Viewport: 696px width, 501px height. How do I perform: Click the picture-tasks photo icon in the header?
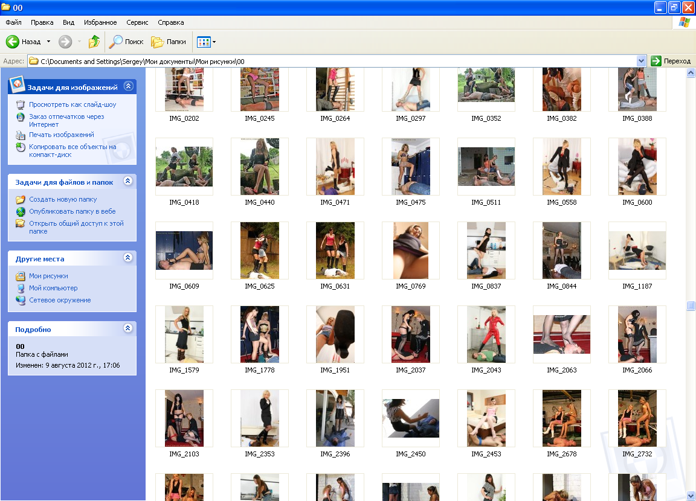17,84
